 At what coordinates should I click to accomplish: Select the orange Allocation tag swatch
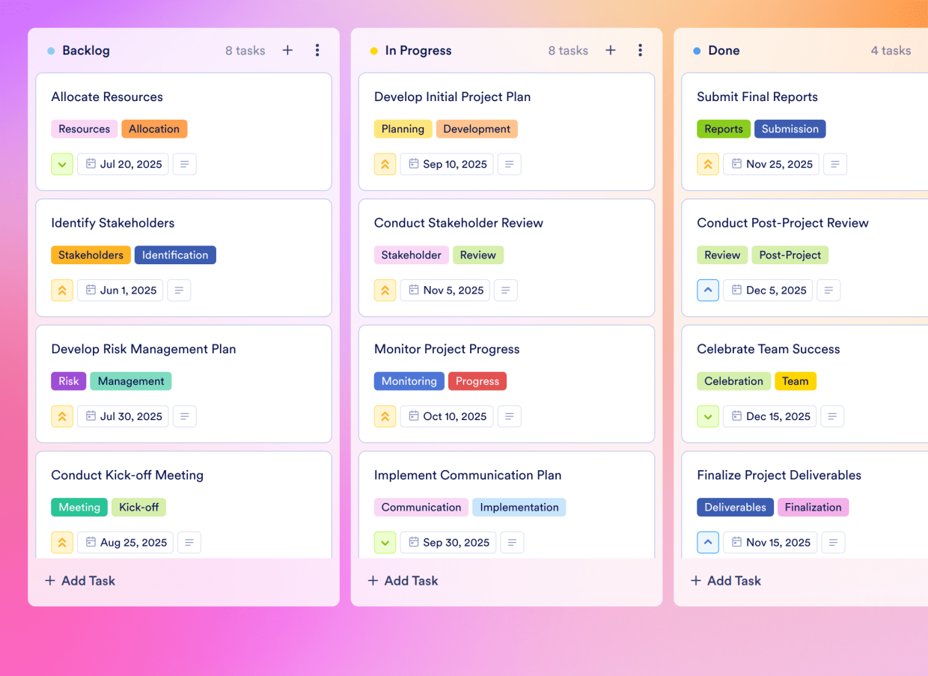(154, 129)
